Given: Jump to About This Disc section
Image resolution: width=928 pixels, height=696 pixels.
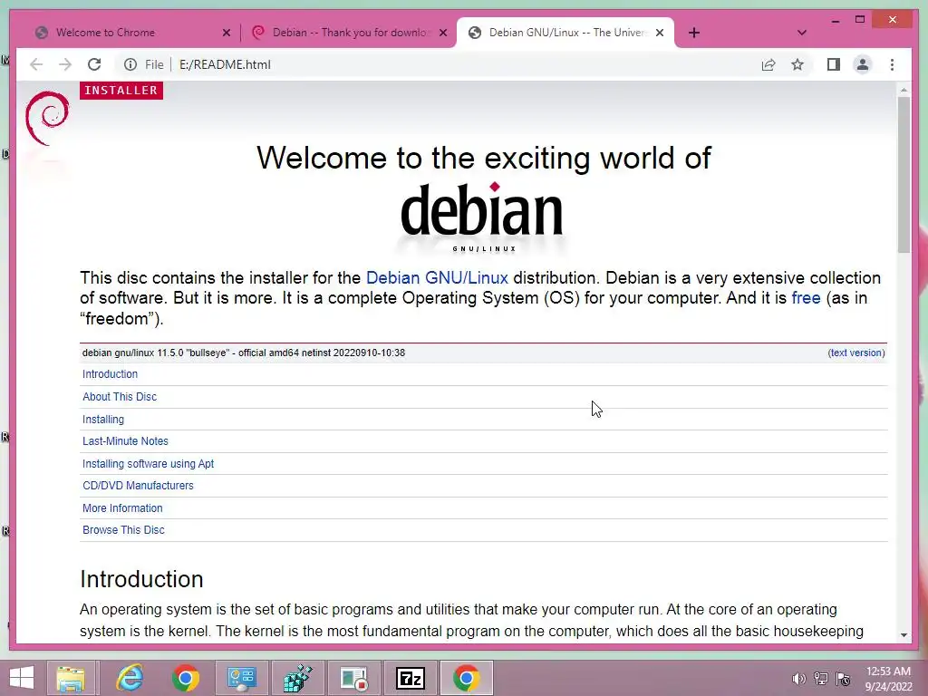Looking at the screenshot, I should point(120,397).
